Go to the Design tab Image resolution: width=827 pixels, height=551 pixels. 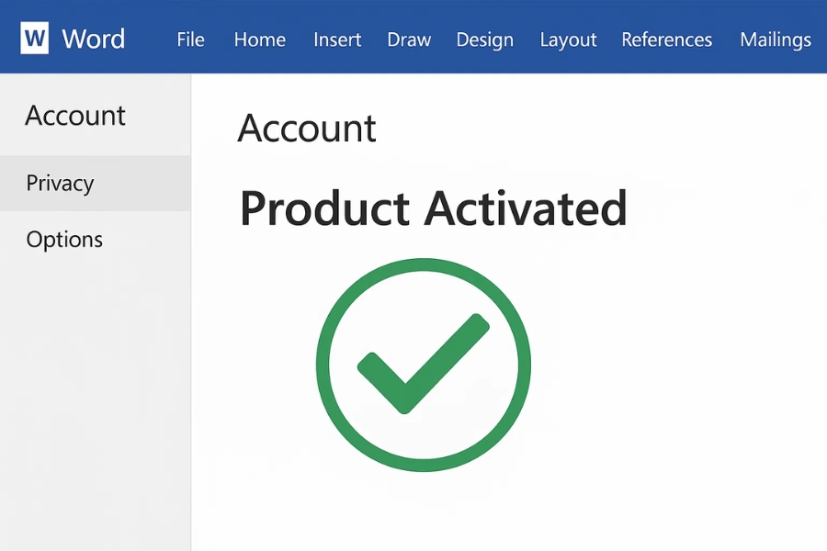(x=484, y=40)
